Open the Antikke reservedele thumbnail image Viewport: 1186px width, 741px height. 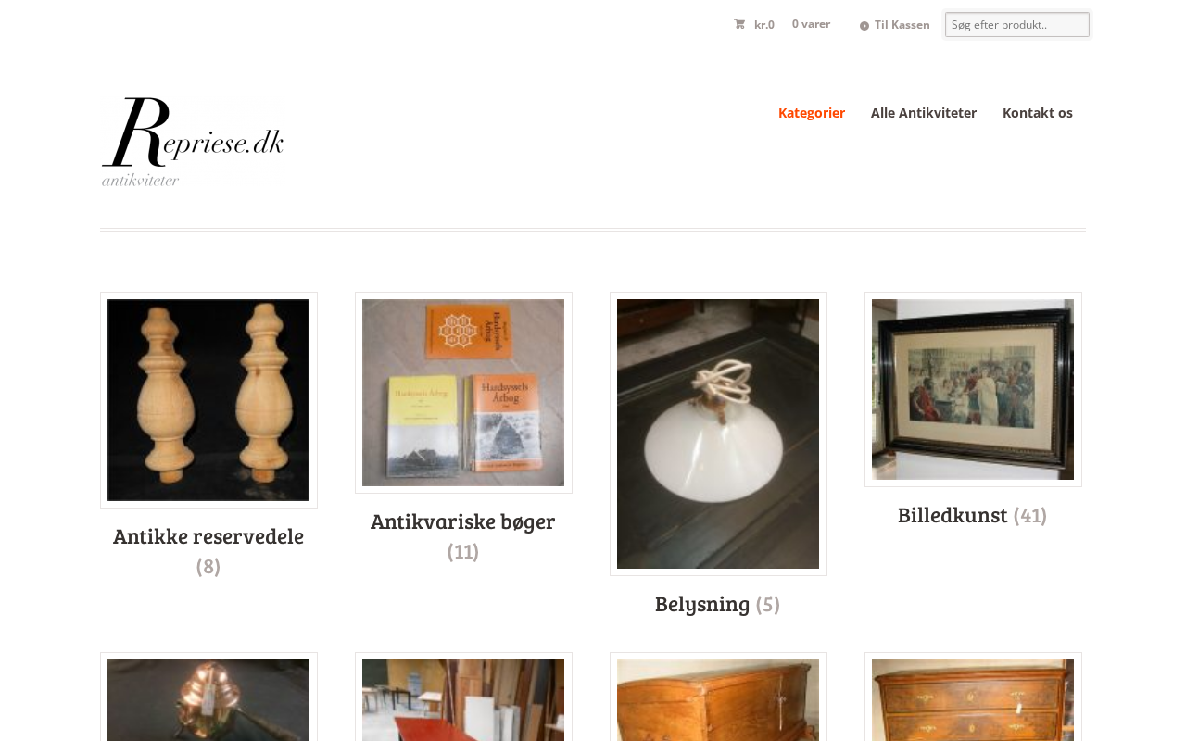[208, 400]
